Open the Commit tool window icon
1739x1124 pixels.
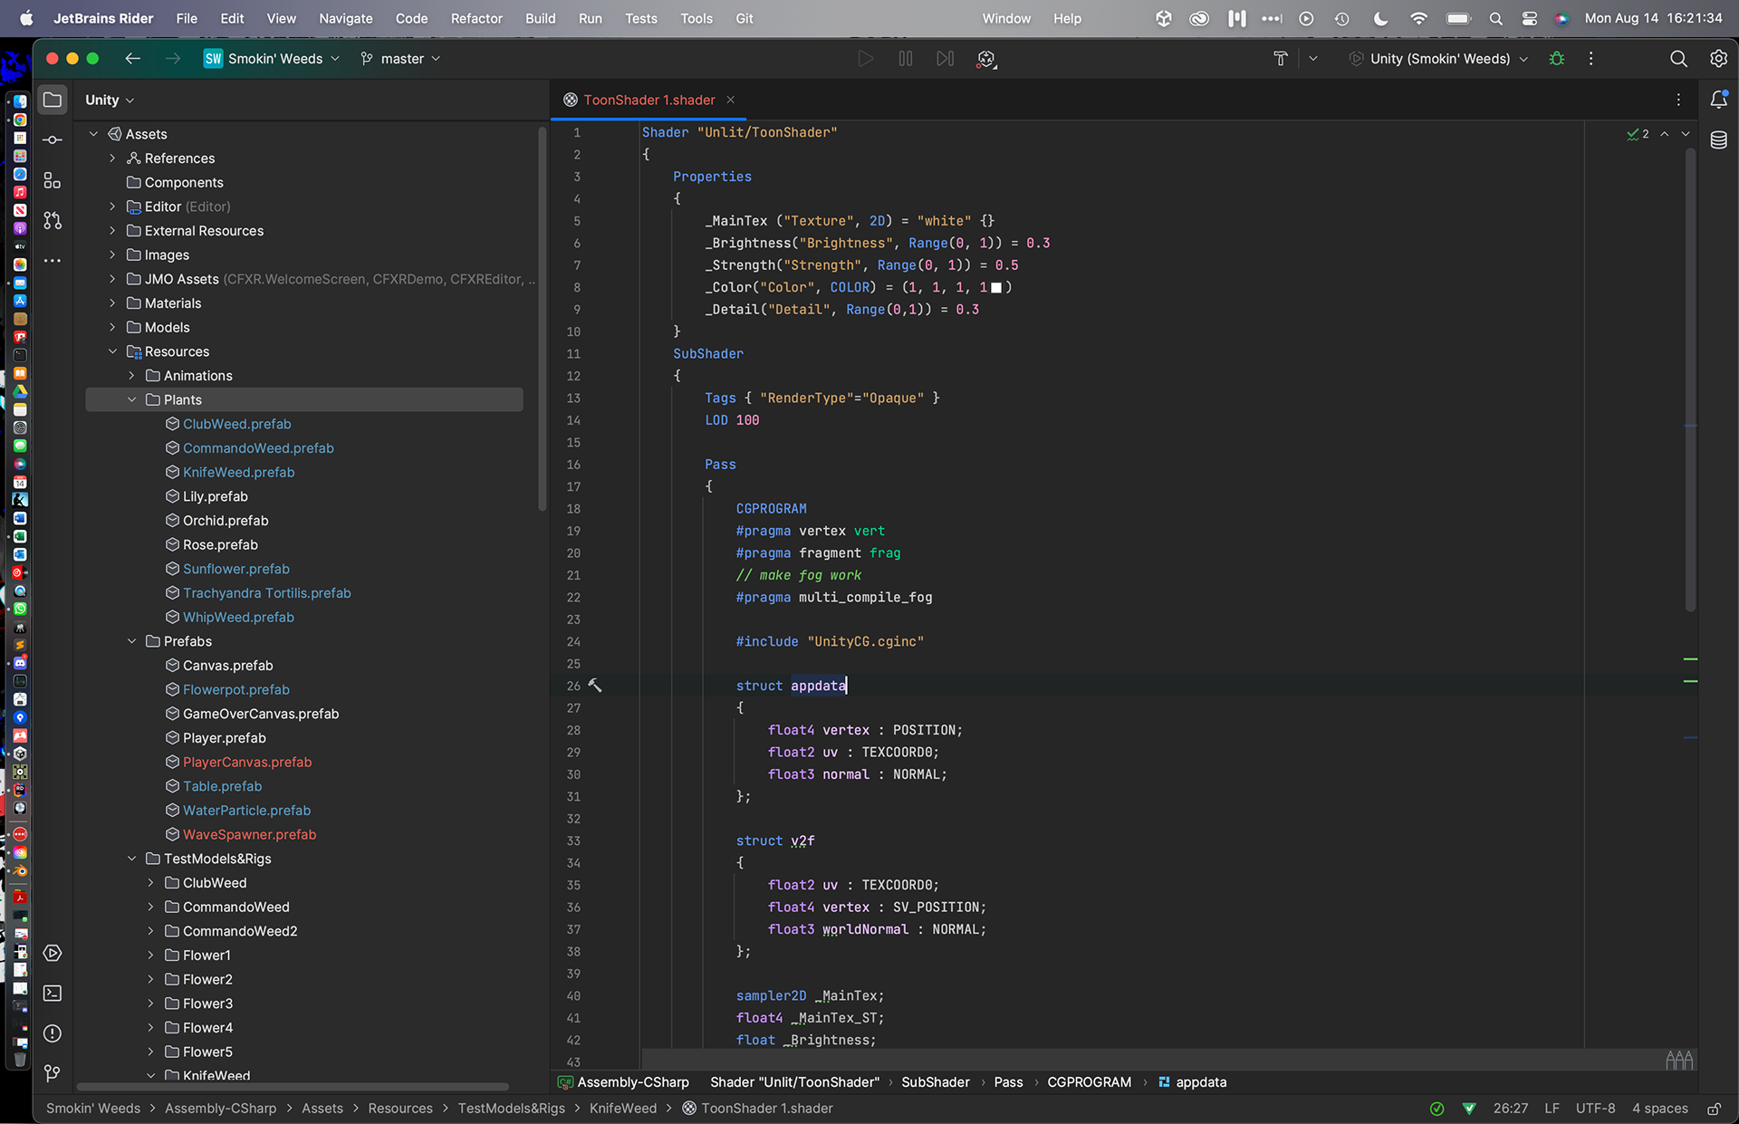(53, 139)
